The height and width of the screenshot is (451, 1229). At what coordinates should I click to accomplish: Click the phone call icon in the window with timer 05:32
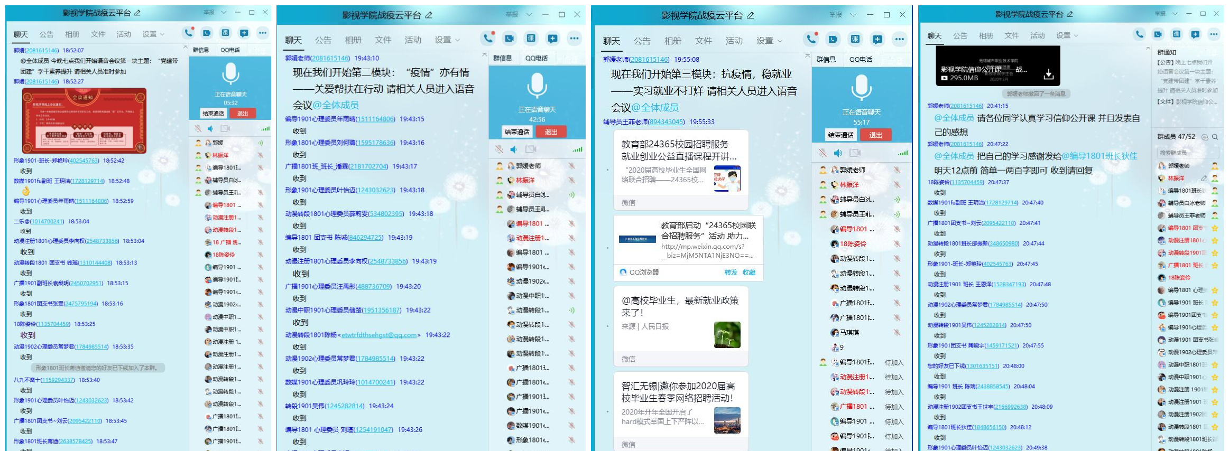(x=188, y=33)
